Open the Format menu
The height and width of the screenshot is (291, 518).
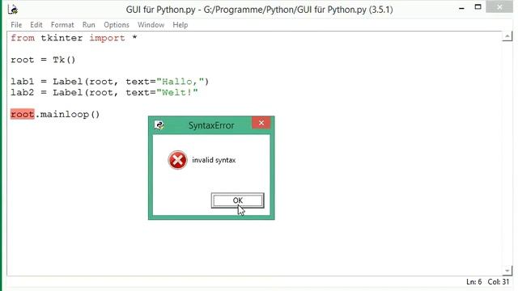coord(62,25)
